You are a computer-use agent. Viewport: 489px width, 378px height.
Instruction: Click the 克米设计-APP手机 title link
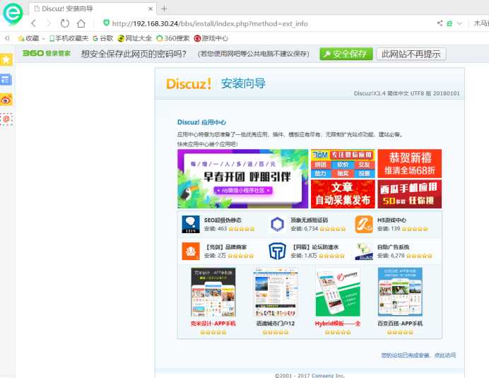pos(213,324)
